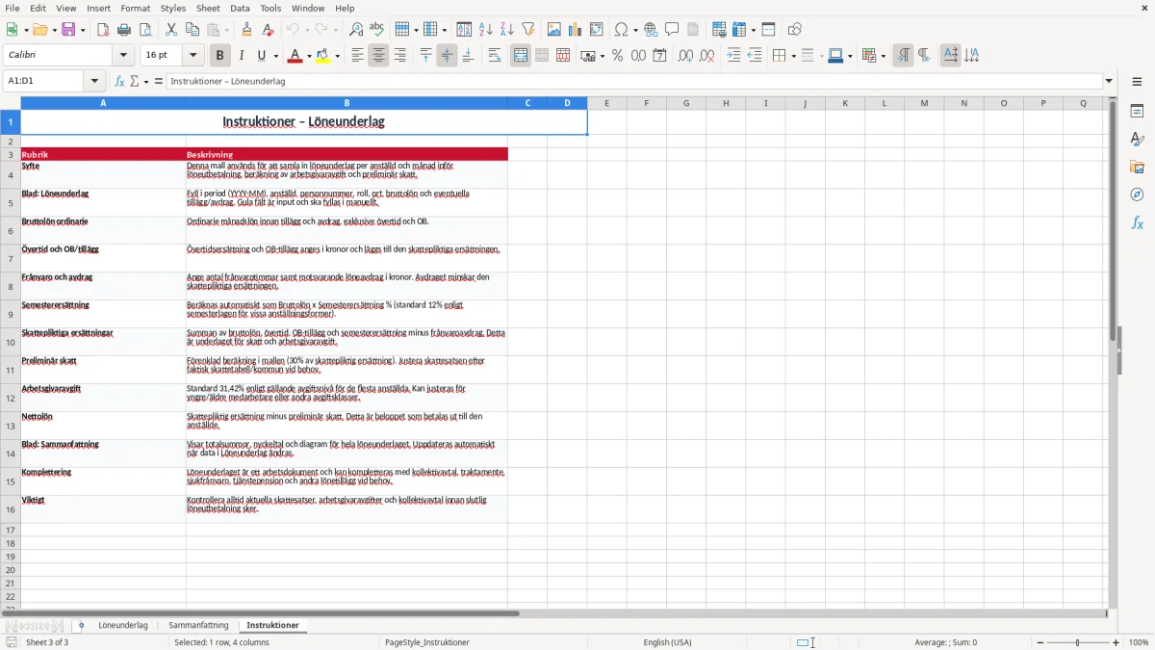Open the underline style dropdown arrow
Viewport: 1155px width, 650px height.
[275, 56]
